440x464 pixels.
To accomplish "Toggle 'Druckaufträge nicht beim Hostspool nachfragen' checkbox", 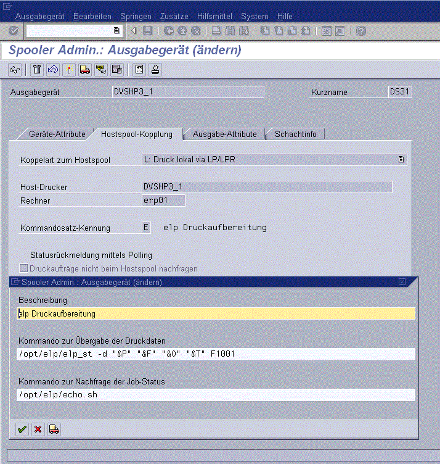I will coord(24,269).
